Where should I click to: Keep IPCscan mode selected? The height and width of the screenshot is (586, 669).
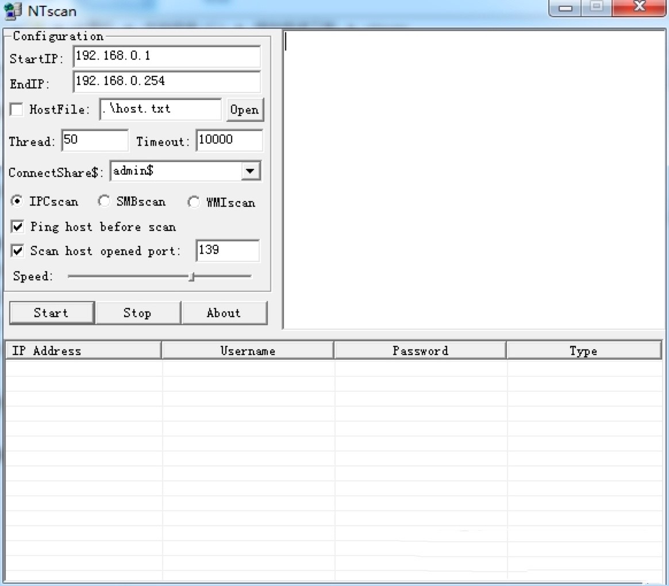pyautogui.click(x=16, y=201)
